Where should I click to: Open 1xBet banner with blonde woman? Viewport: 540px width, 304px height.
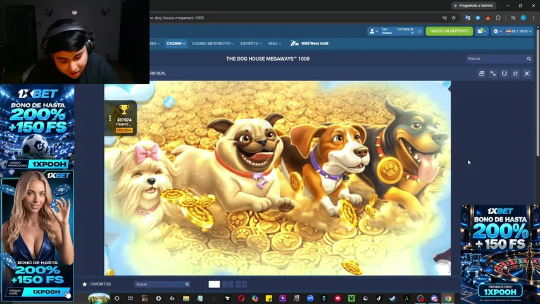37,235
